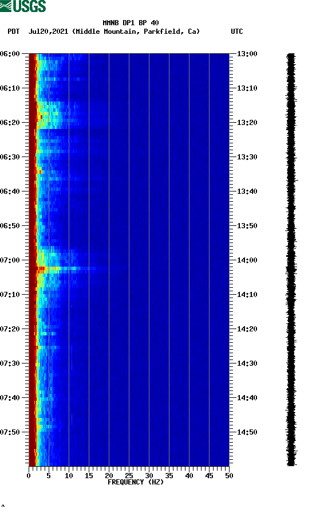Click the 'FREQUENCY (HZ)' axis label
This screenshot has width=316, height=512.
click(x=136, y=482)
